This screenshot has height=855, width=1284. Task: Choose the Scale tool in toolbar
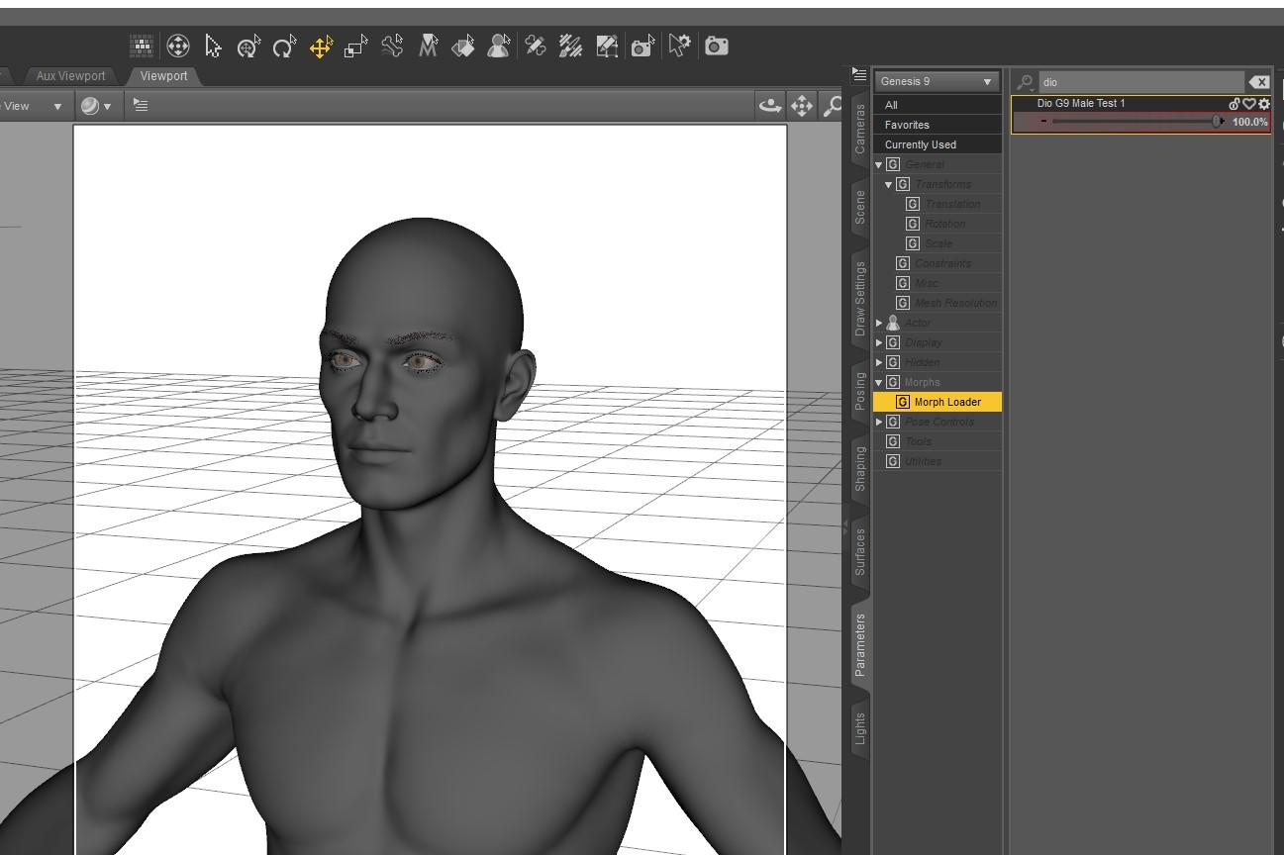point(355,47)
